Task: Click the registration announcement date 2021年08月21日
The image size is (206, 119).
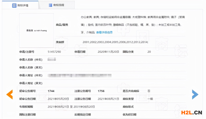Action: [x=108, y=99]
